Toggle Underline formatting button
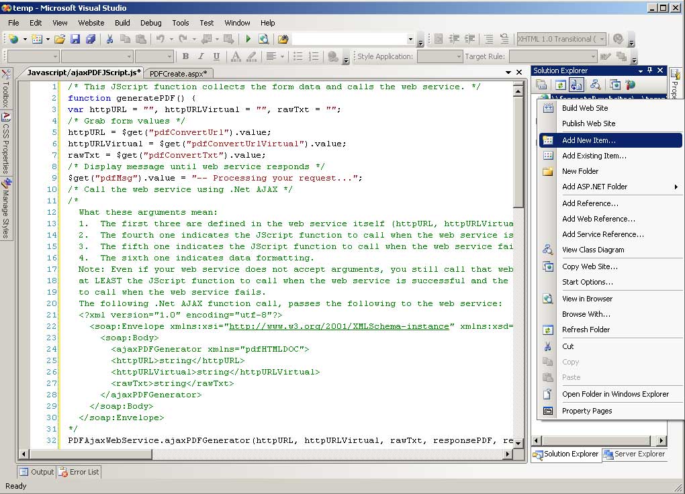Screen dimensions: 685x494 pos(216,56)
